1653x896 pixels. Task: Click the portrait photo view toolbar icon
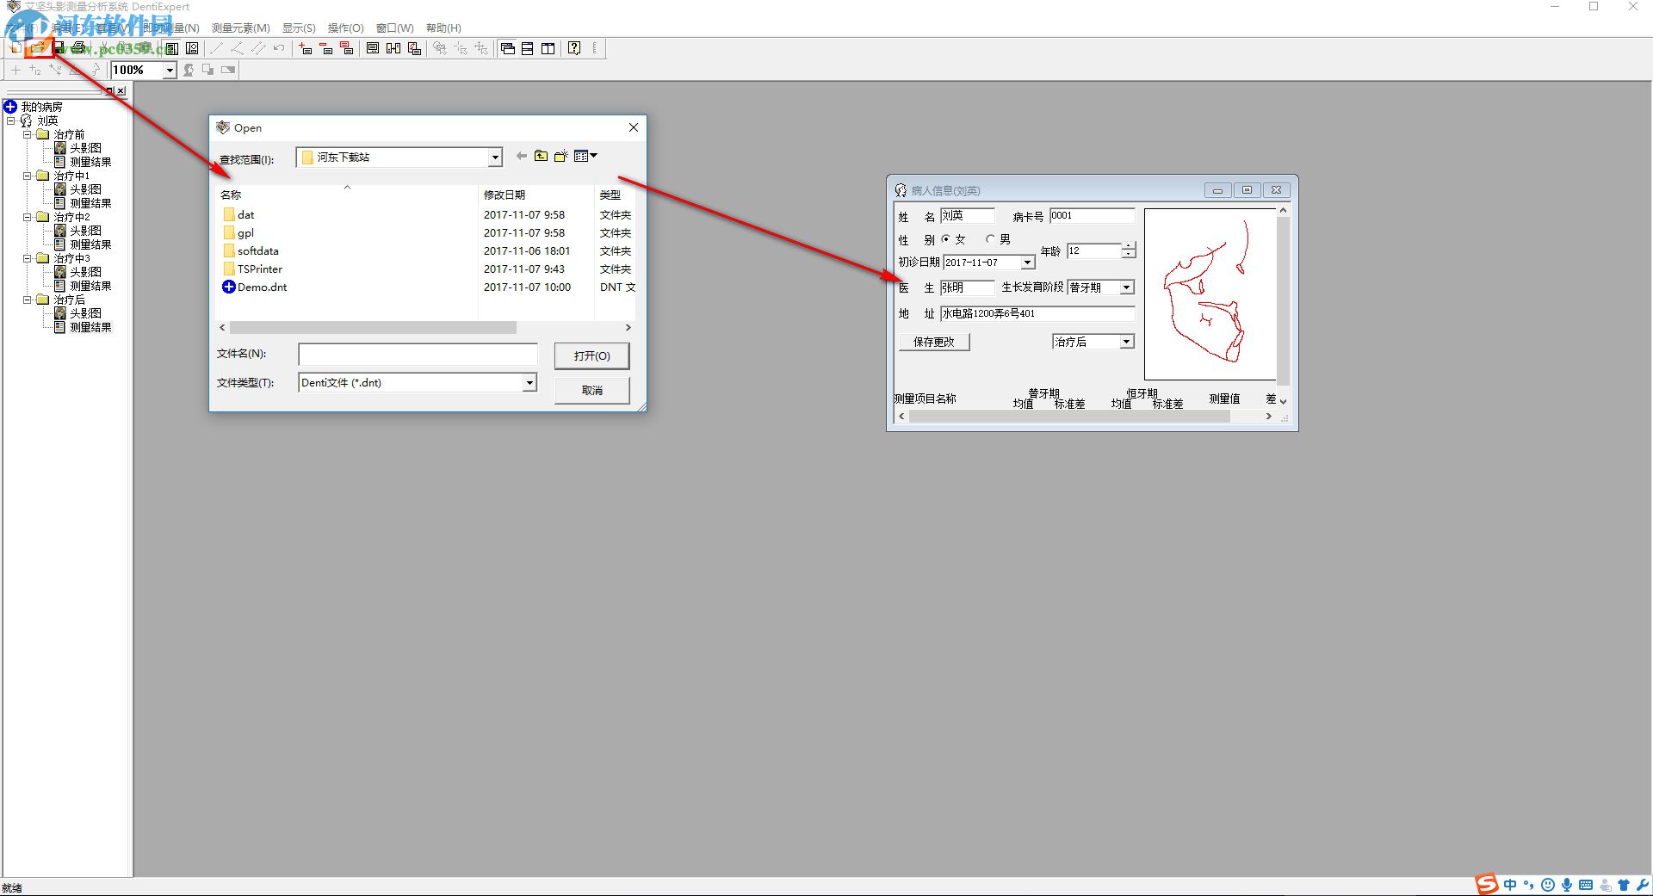click(x=192, y=48)
